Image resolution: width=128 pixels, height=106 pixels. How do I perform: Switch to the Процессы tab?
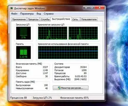point(33,19)
